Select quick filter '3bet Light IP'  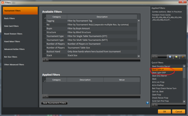click(x=167, y=69)
